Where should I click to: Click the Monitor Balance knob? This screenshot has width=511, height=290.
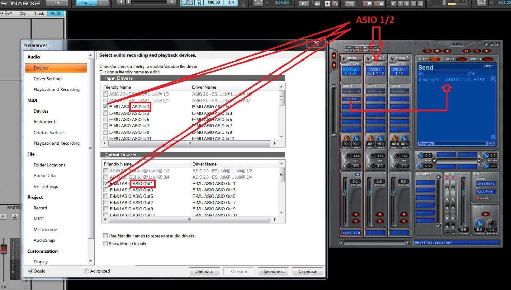(492, 223)
